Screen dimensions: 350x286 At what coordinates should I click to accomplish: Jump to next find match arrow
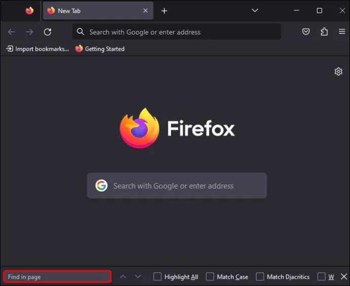pos(138,277)
